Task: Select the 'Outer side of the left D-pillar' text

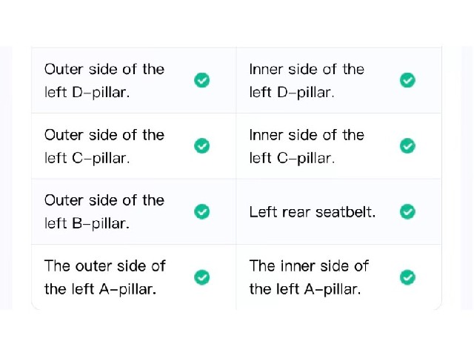Action: (x=104, y=81)
